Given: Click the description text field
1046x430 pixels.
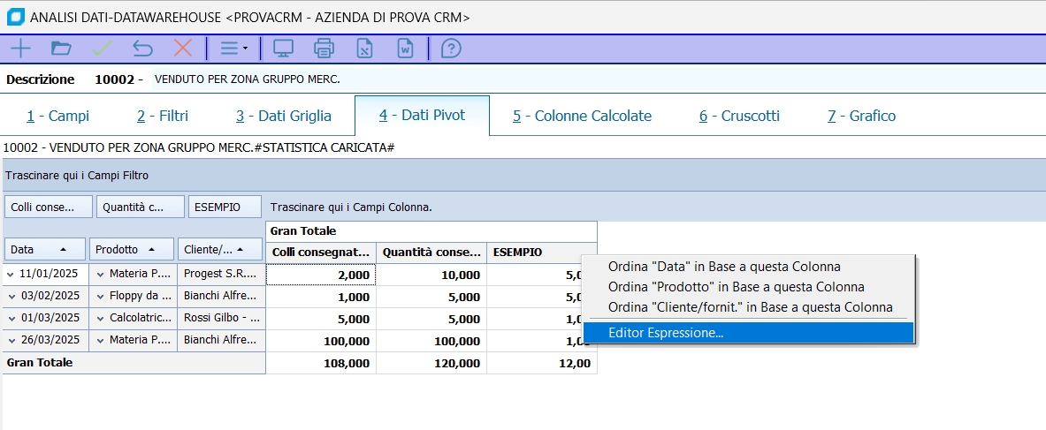Looking at the screenshot, I should tap(531, 79).
